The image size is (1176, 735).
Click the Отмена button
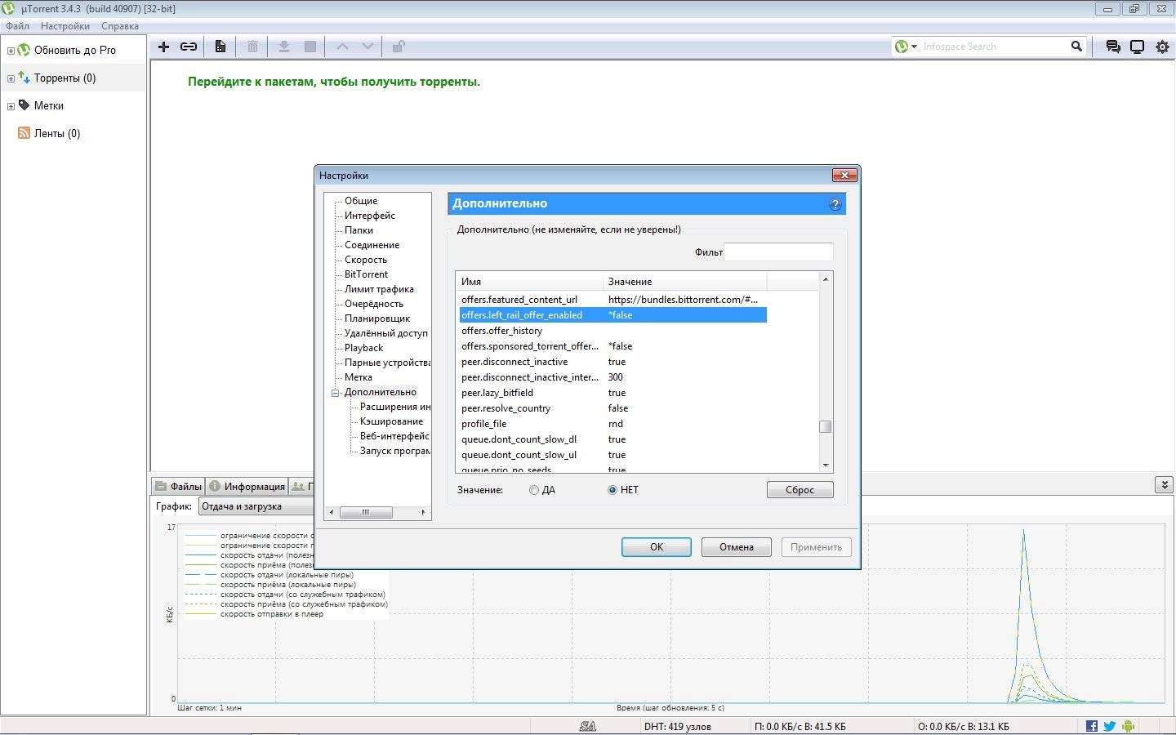point(736,546)
